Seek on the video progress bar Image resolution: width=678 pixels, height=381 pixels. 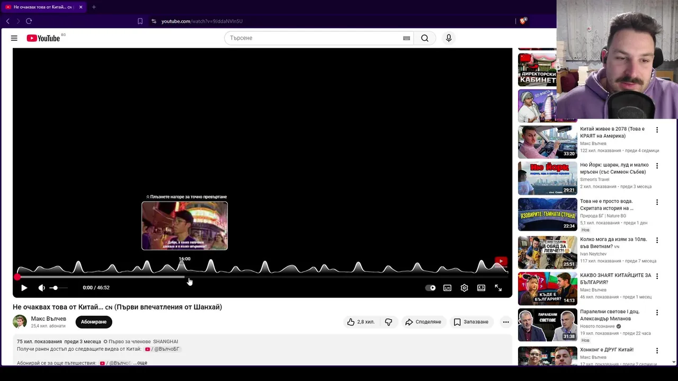coord(262,277)
